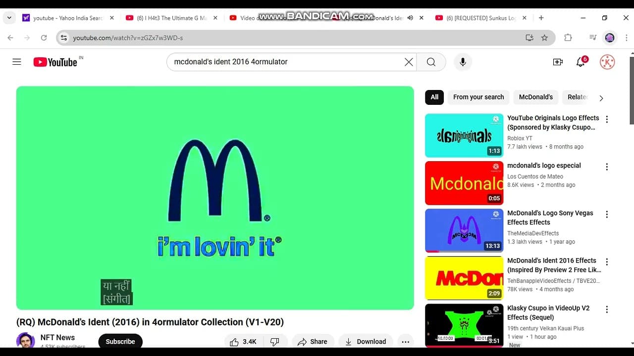
Task: Click the browser address bar URL
Action: 128,38
